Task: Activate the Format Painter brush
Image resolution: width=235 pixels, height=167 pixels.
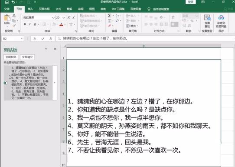Action: point(14,26)
